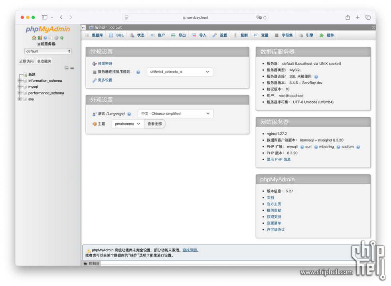This screenshot has width=391, height=286.
Task: Switch to the 状态 tab
Action: (x=137, y=35)
